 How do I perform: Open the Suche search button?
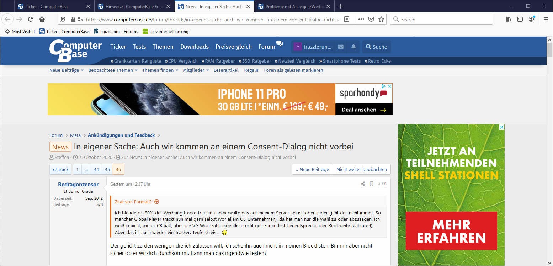click(x=377, y=47)
